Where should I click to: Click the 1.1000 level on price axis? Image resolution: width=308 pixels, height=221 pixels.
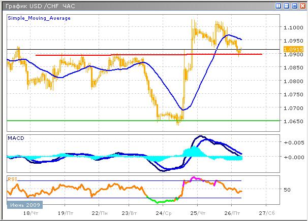click(293, 27)
